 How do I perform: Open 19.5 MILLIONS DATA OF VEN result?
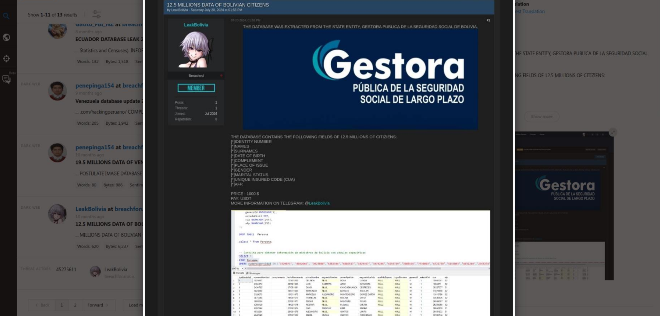click(x=109, y=162)
